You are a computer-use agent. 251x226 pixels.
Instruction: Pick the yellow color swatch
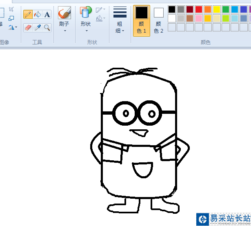tap(217, 9)
